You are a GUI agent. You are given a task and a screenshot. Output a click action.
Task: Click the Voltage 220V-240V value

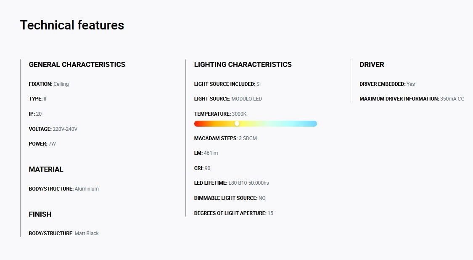pos(65,129)
